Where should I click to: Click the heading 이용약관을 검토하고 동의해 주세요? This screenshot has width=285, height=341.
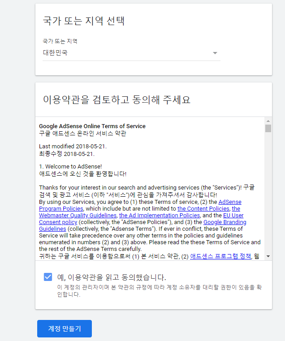[x=117, y=99]
